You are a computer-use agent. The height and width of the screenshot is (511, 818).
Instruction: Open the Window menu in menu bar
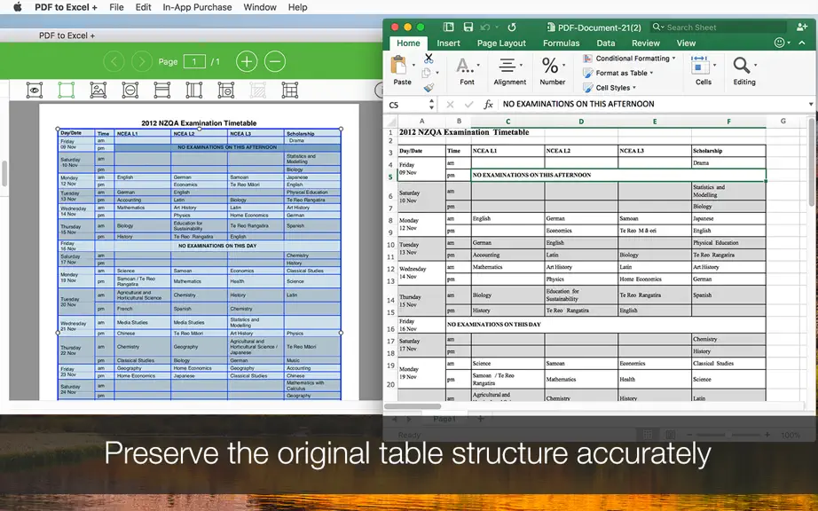click(x=260, y=7)
